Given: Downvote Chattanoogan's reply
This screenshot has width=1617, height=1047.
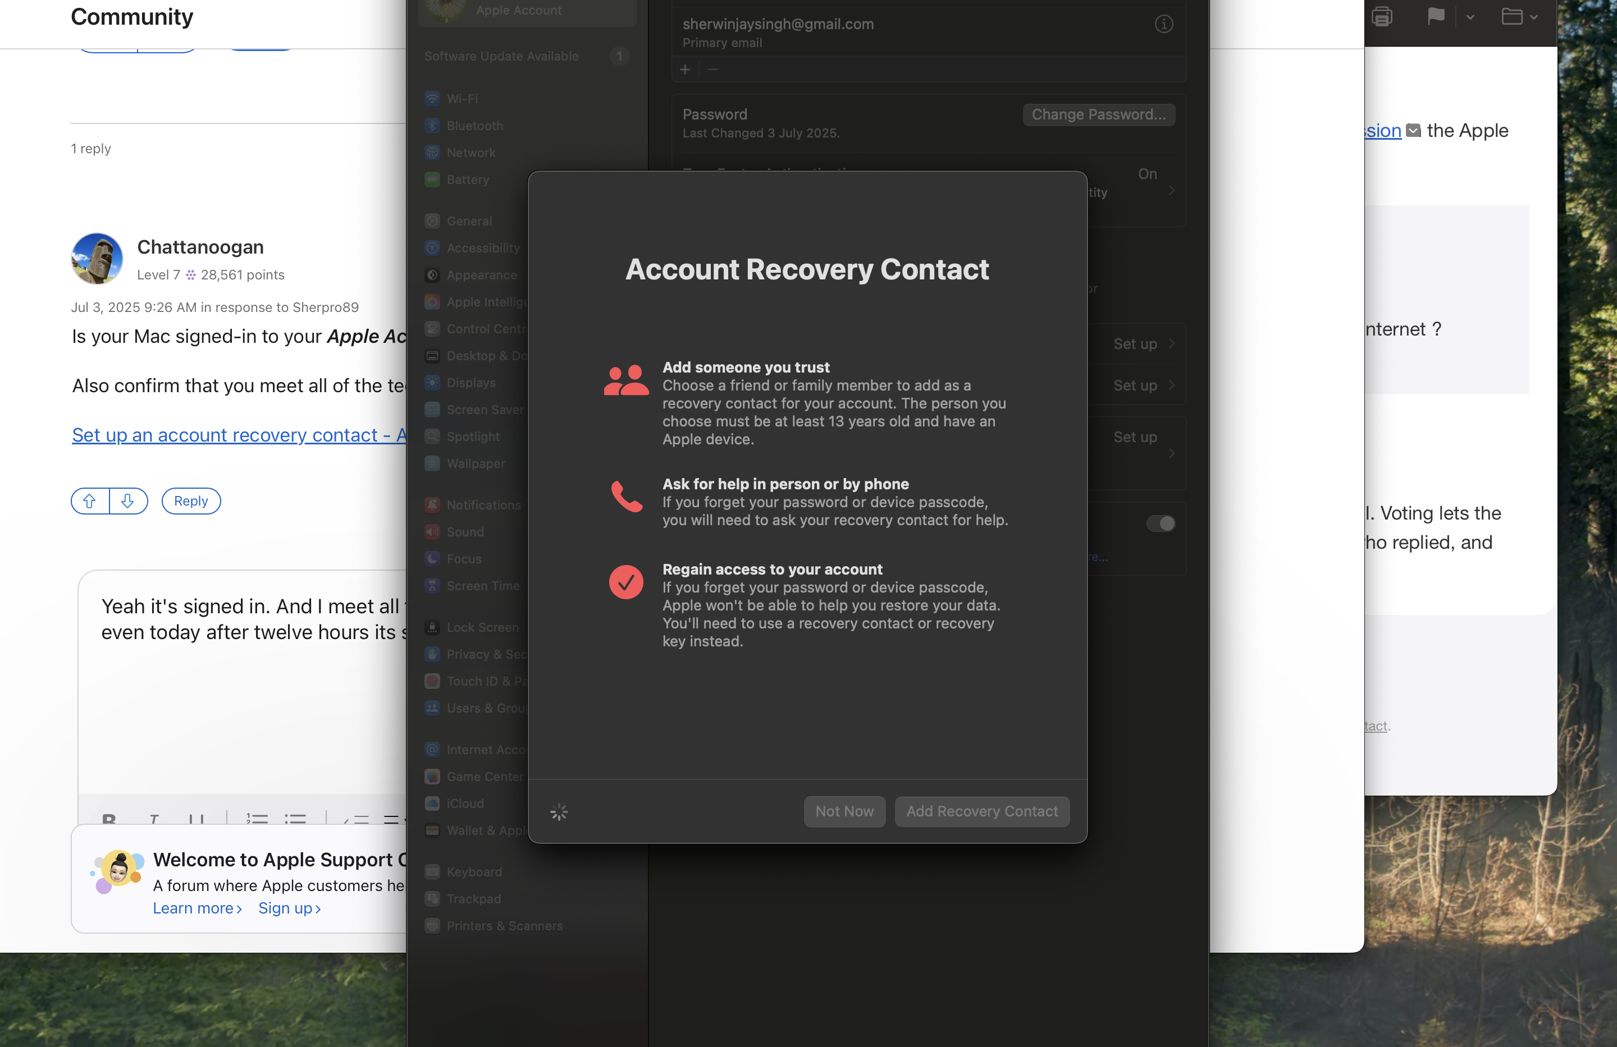Looking at the screenshot, I should point(127,501).
